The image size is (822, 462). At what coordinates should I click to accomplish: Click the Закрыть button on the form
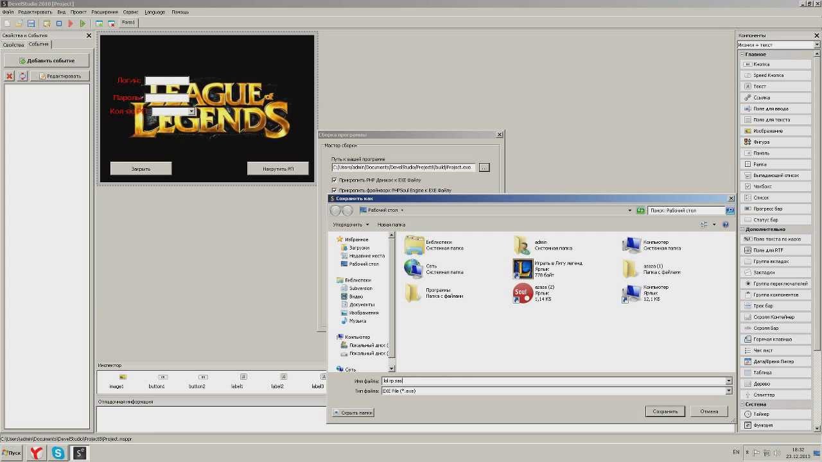[x=141, y=169]
